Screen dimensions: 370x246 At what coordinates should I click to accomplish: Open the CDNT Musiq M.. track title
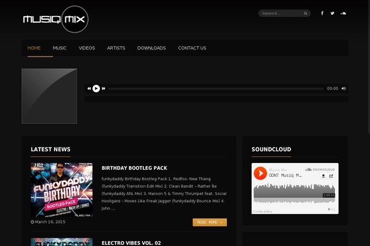[285, 175]
